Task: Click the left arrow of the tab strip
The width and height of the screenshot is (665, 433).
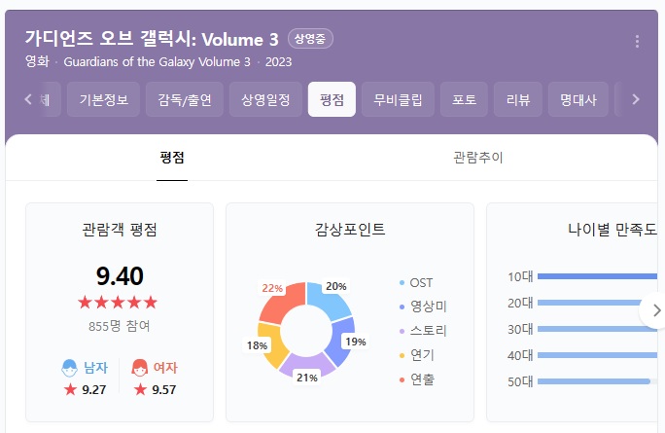Action: pos(28,99)
